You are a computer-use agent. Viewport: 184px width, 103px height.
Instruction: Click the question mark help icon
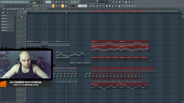123,2
